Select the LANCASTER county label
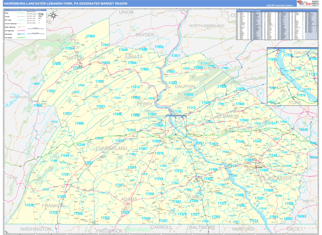This screenshot has height=235, width=322. [x=278, y=179]
